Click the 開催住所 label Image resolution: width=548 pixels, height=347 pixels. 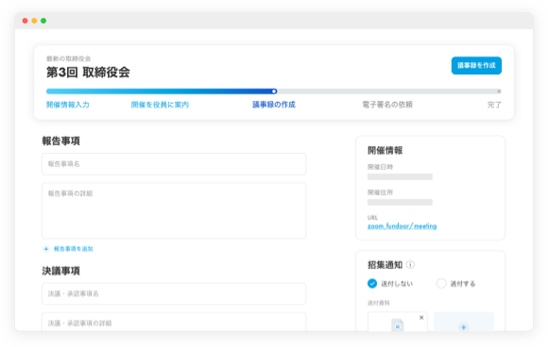coord(380,192)
